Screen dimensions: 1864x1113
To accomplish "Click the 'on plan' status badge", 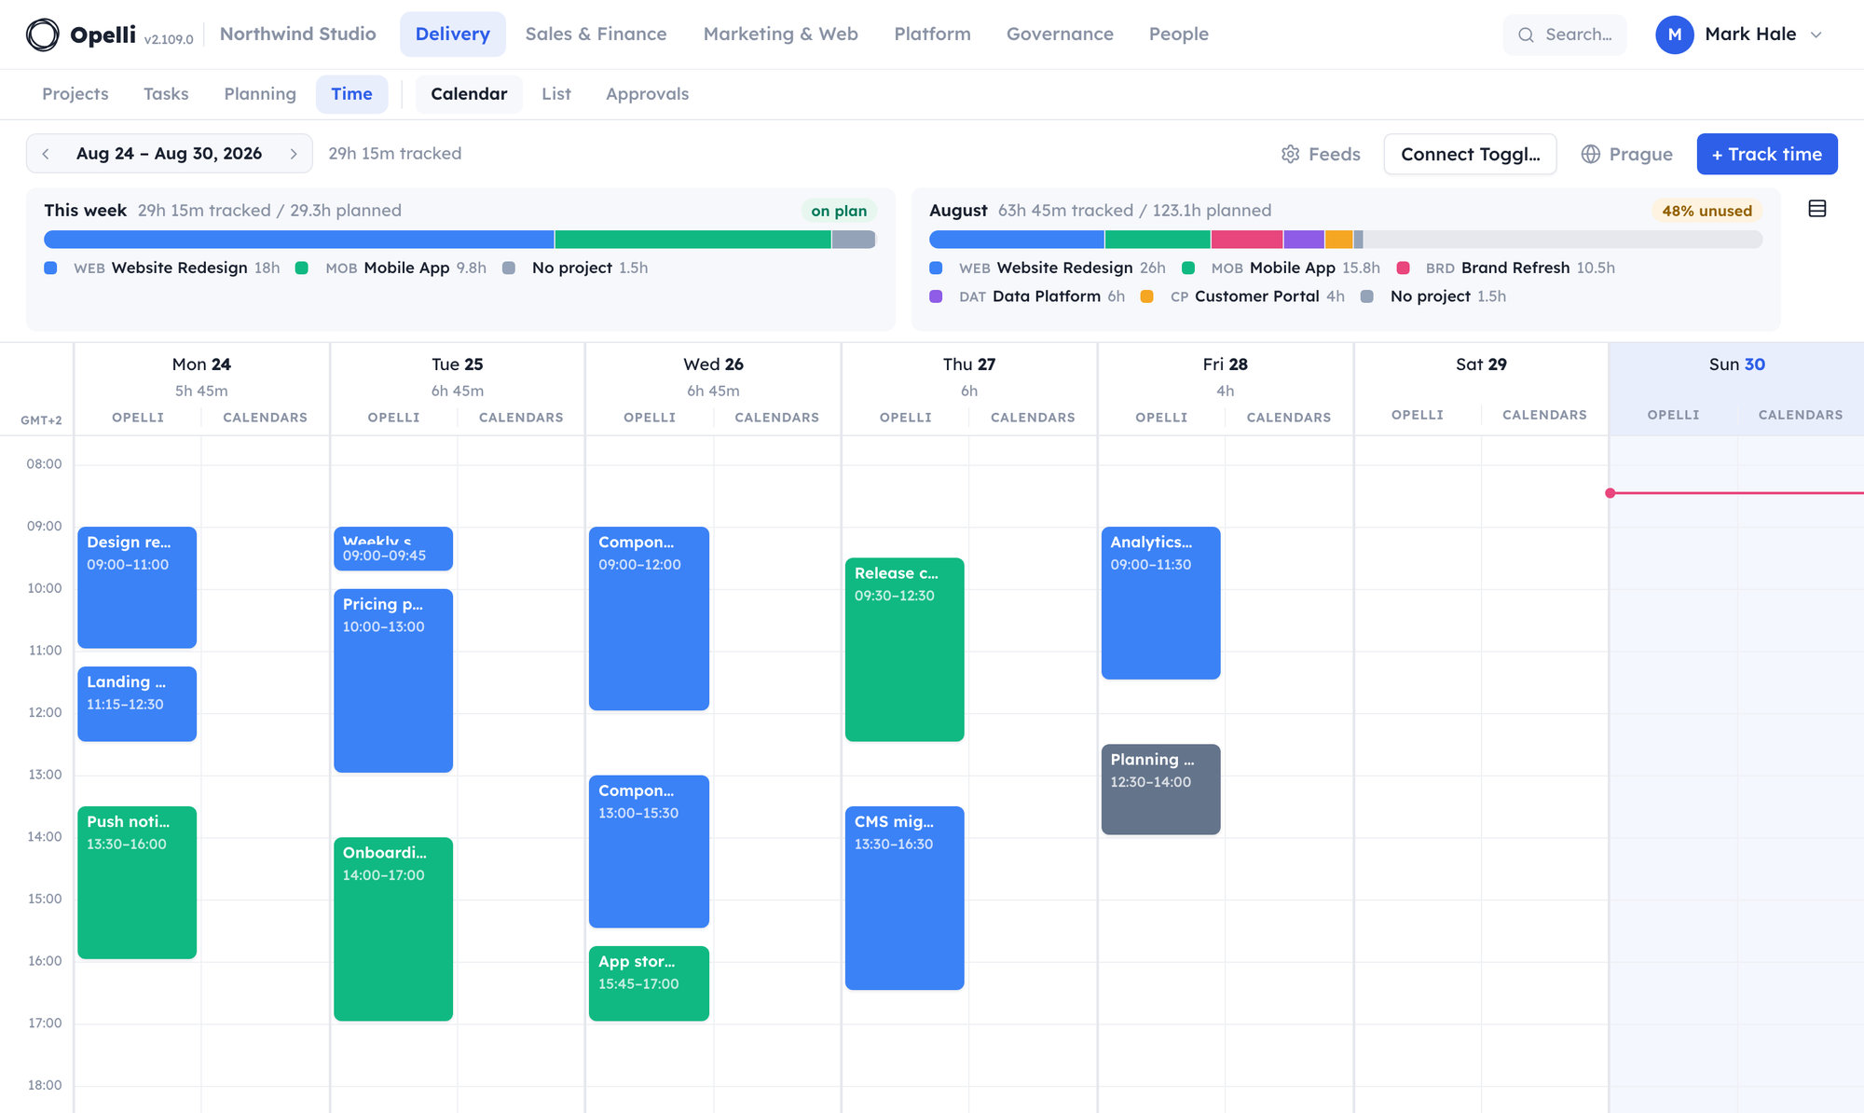I will tap(839, 211).
